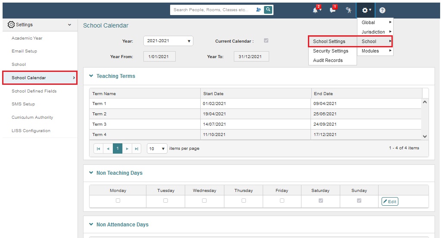
Task: Expand the Global submenu
Action: pyautogui.click(x=375, y=22)
